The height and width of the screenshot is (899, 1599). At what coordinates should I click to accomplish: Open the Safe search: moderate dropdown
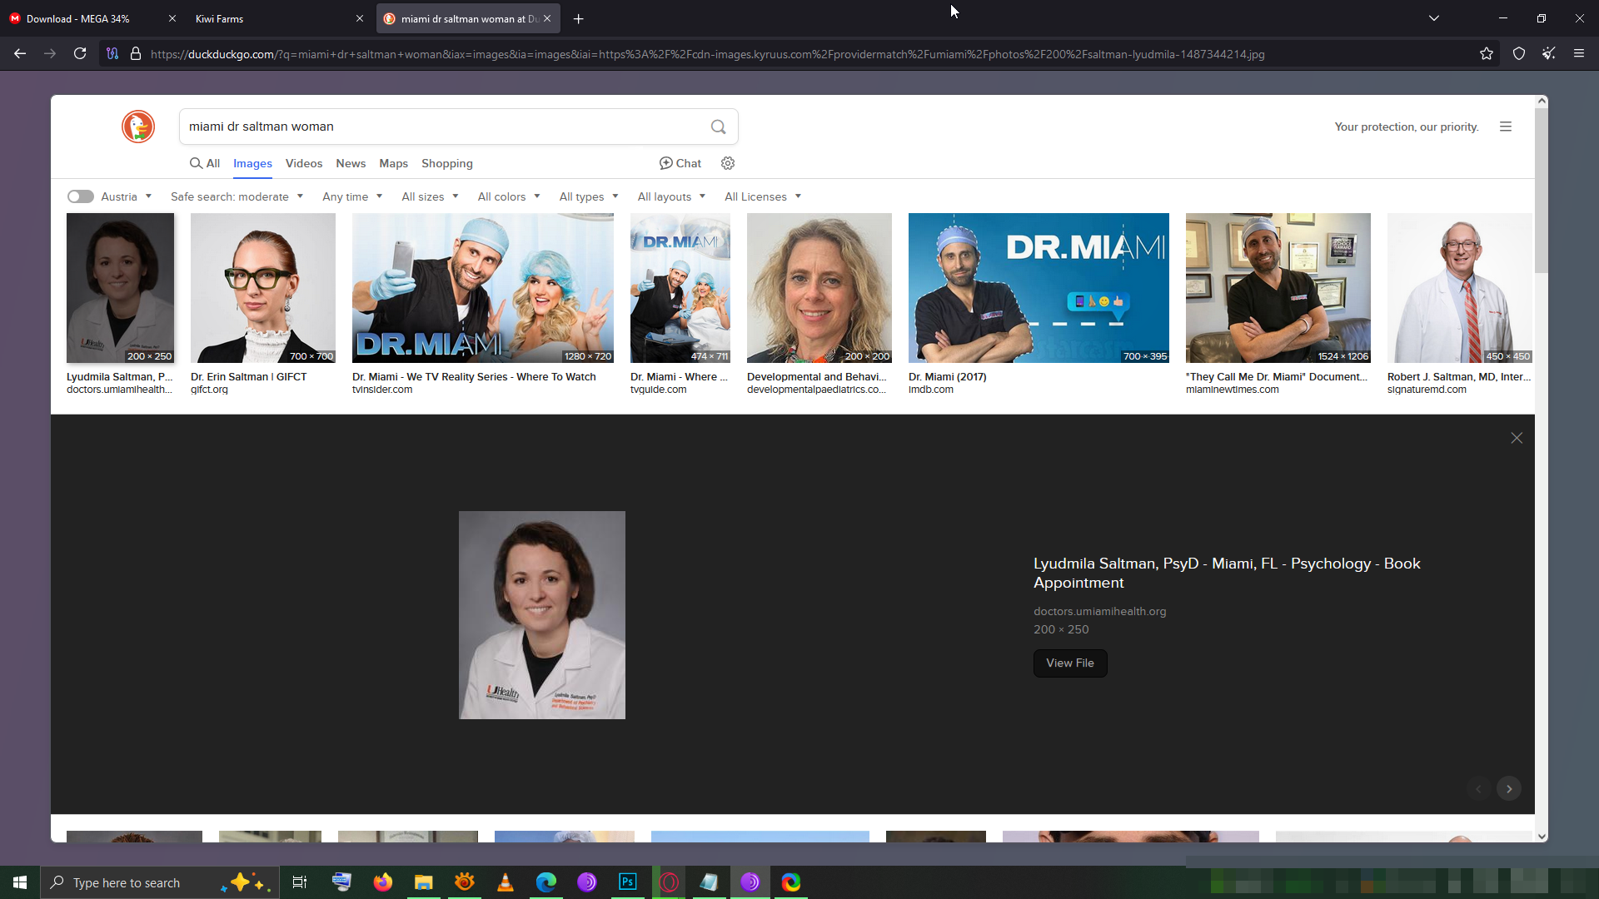[237, 196]
